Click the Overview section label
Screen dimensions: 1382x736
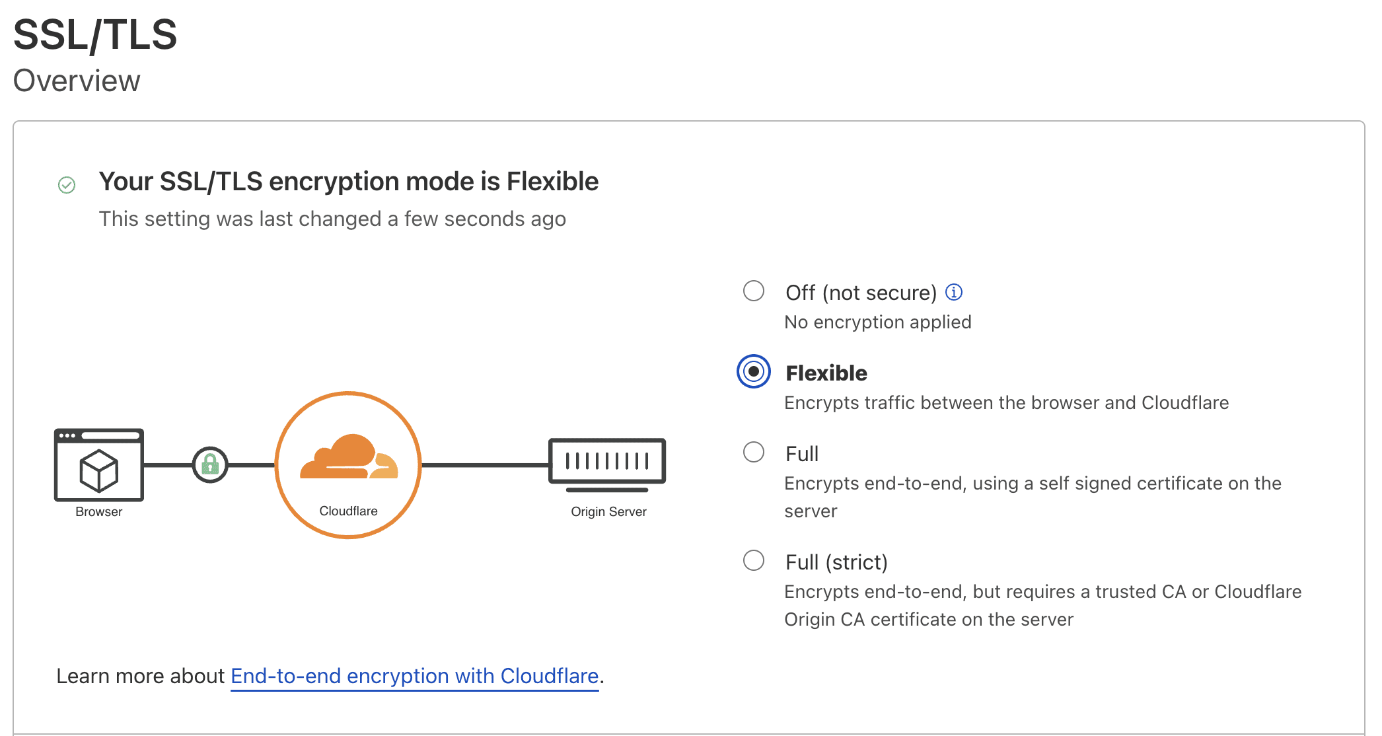click(x=76, y=81)
